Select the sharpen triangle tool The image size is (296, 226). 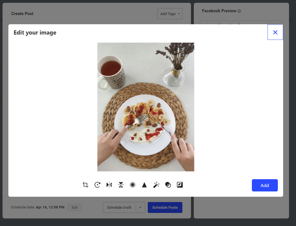tap(144, 184)
